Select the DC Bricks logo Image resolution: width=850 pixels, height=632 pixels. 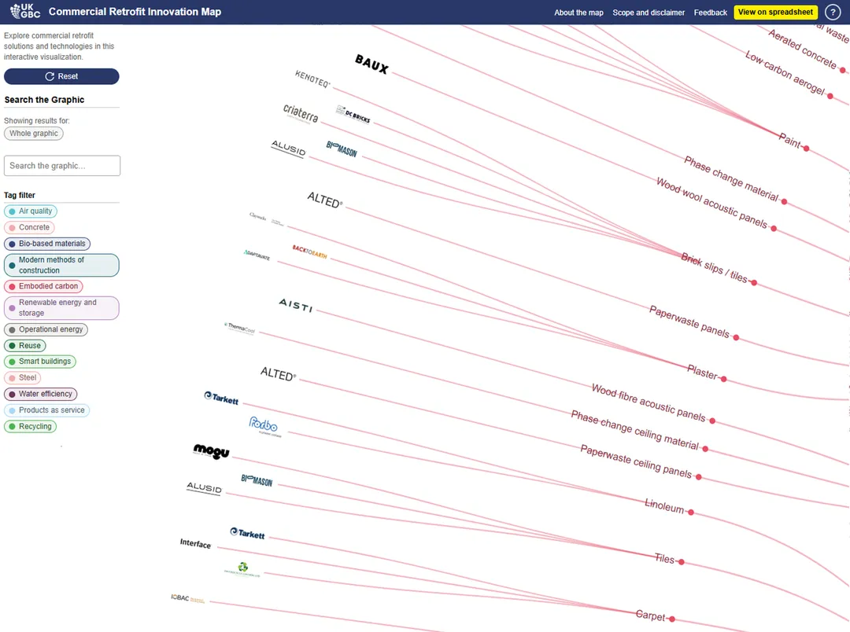pyautogui.click(x=353, y=114)
